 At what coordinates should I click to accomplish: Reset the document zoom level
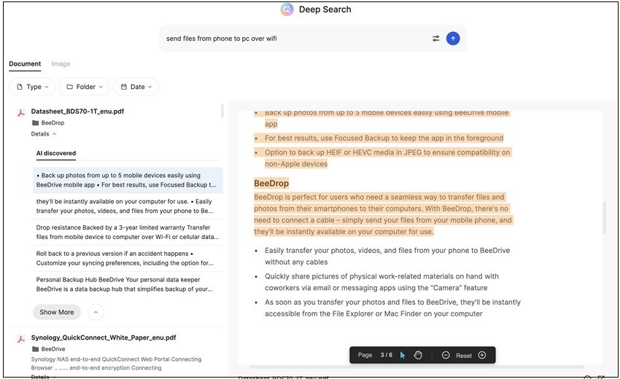pos(464,356)
